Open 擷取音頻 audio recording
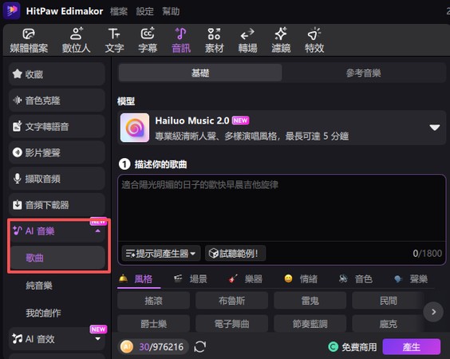 pyautogui.click(x=57, y=179)
